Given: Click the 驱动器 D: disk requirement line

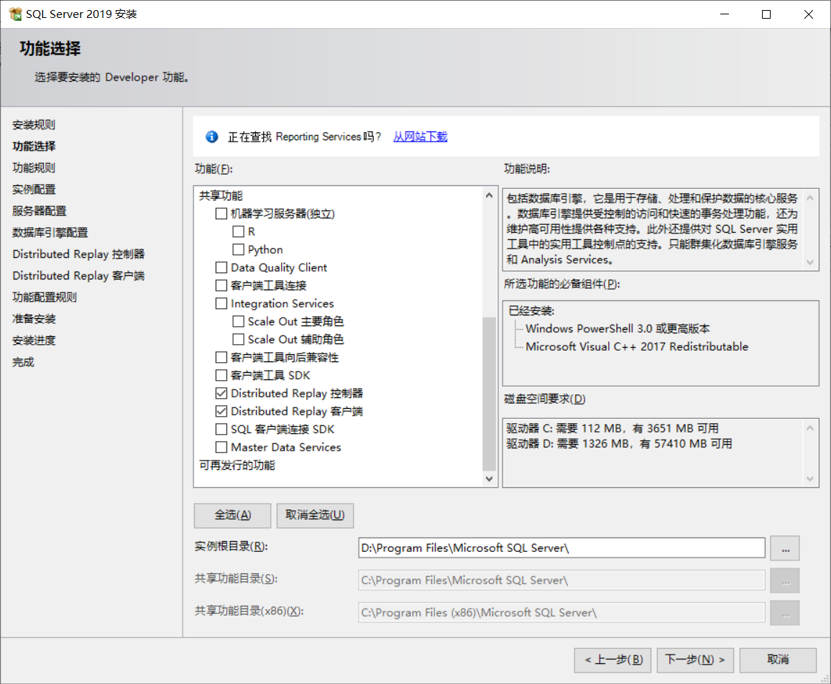Looking at the screenshot, I should (619, 443).
